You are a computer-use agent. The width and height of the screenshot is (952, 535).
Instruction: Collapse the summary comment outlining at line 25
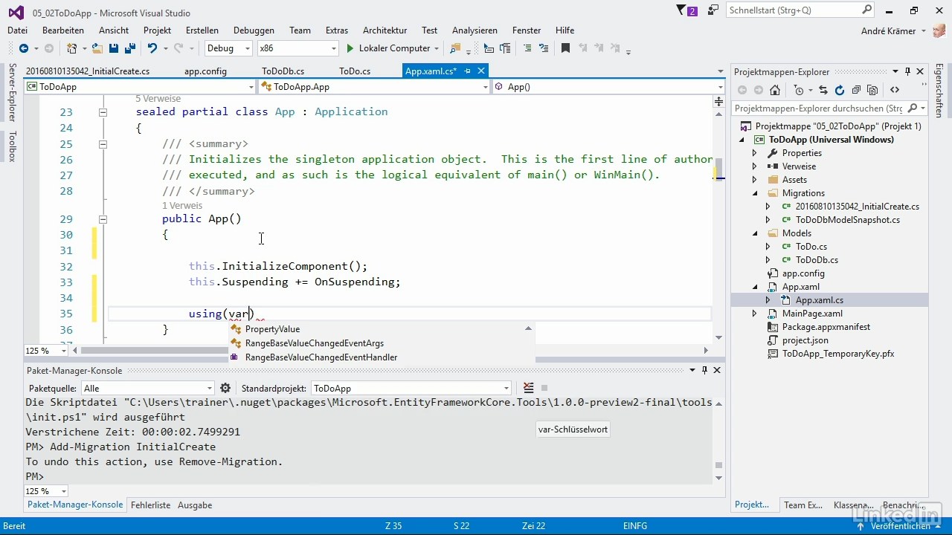coord(103,144)
